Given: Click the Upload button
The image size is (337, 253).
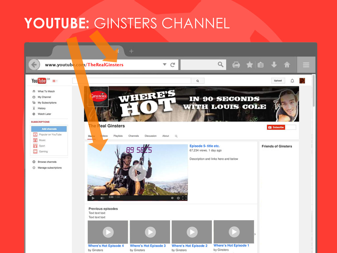Looking at the screenshot, I should pos(278,81).
